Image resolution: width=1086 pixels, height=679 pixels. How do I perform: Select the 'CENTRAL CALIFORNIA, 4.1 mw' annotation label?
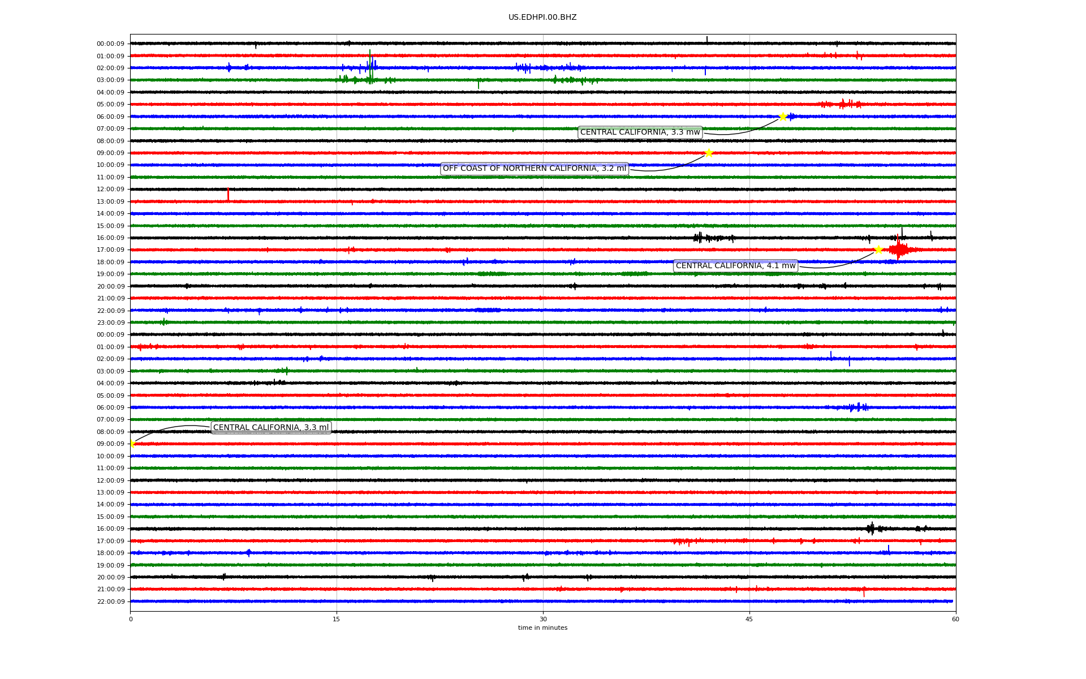tap(735, 266)
